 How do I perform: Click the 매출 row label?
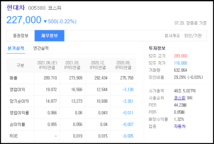tap(13, 78)
